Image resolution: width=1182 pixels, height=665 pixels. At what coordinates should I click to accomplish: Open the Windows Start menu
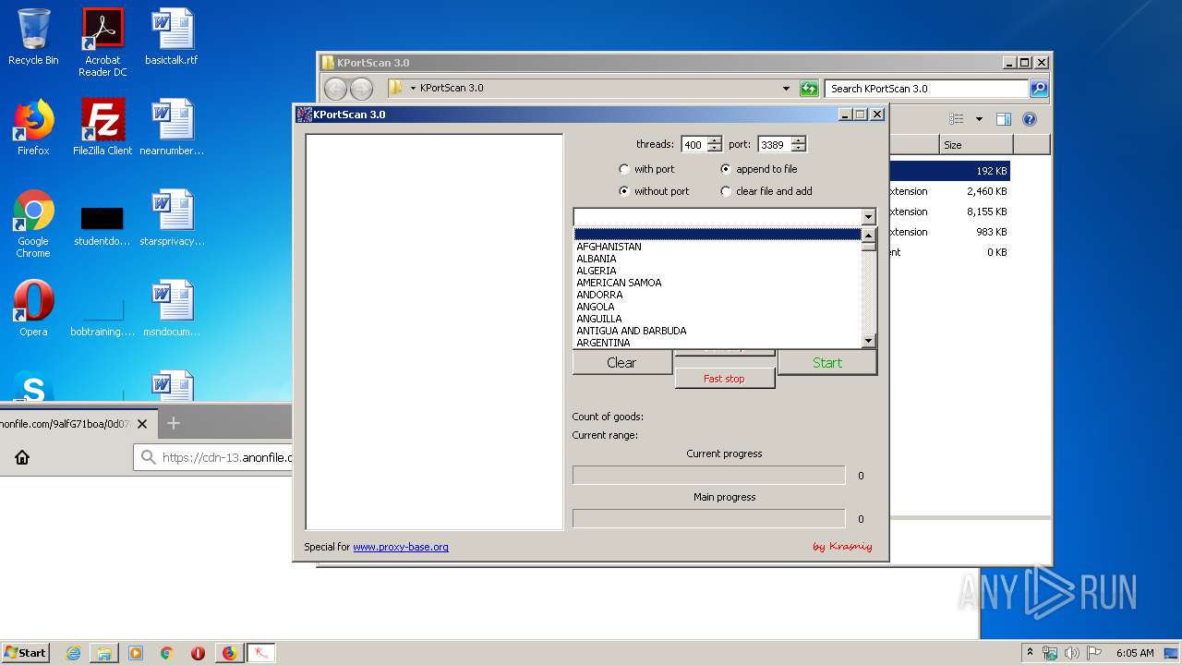click(26, 653)
